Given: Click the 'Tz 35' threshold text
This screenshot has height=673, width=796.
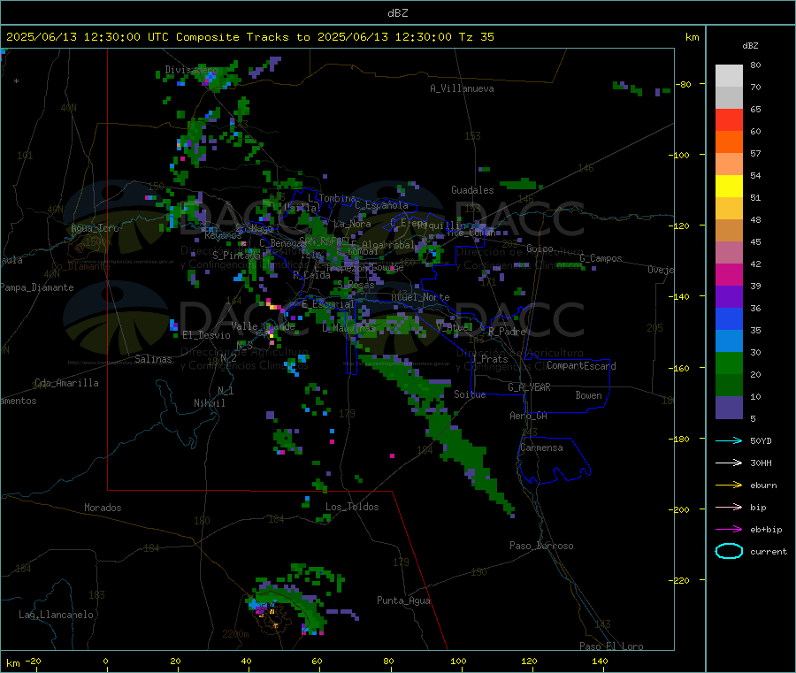Looking at the screenshot, I should [476, 37].
